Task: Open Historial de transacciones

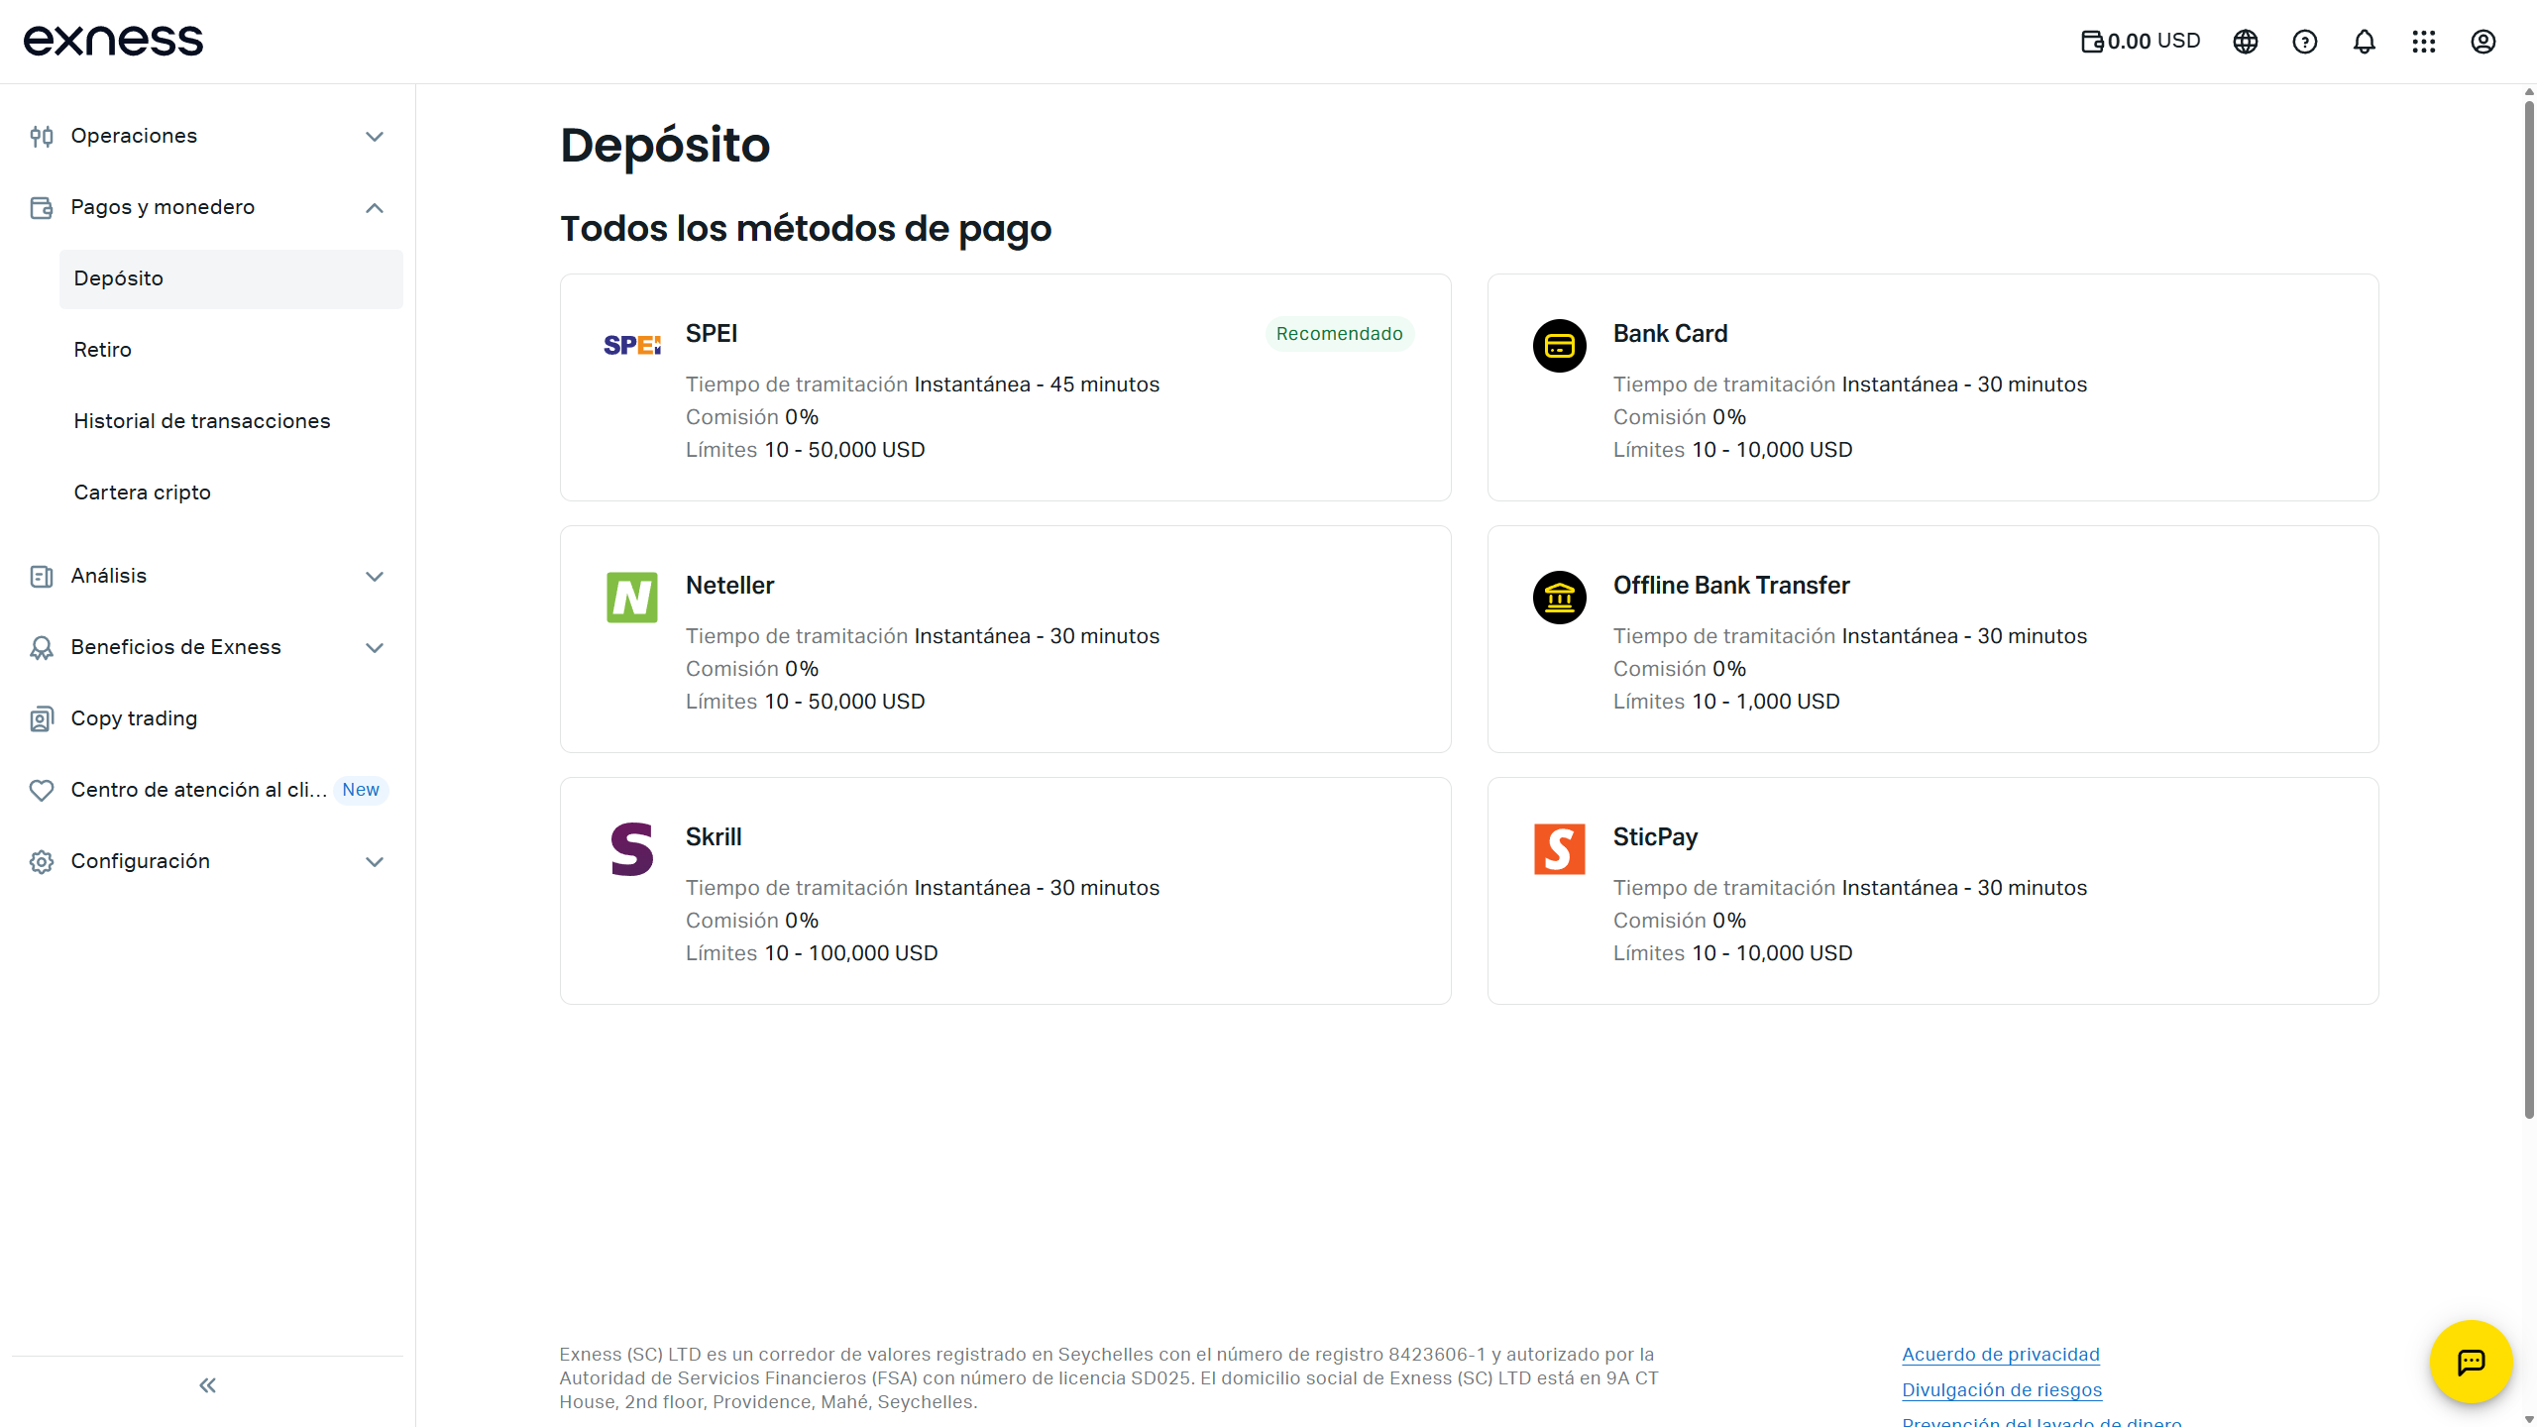Action: [231, 421]
